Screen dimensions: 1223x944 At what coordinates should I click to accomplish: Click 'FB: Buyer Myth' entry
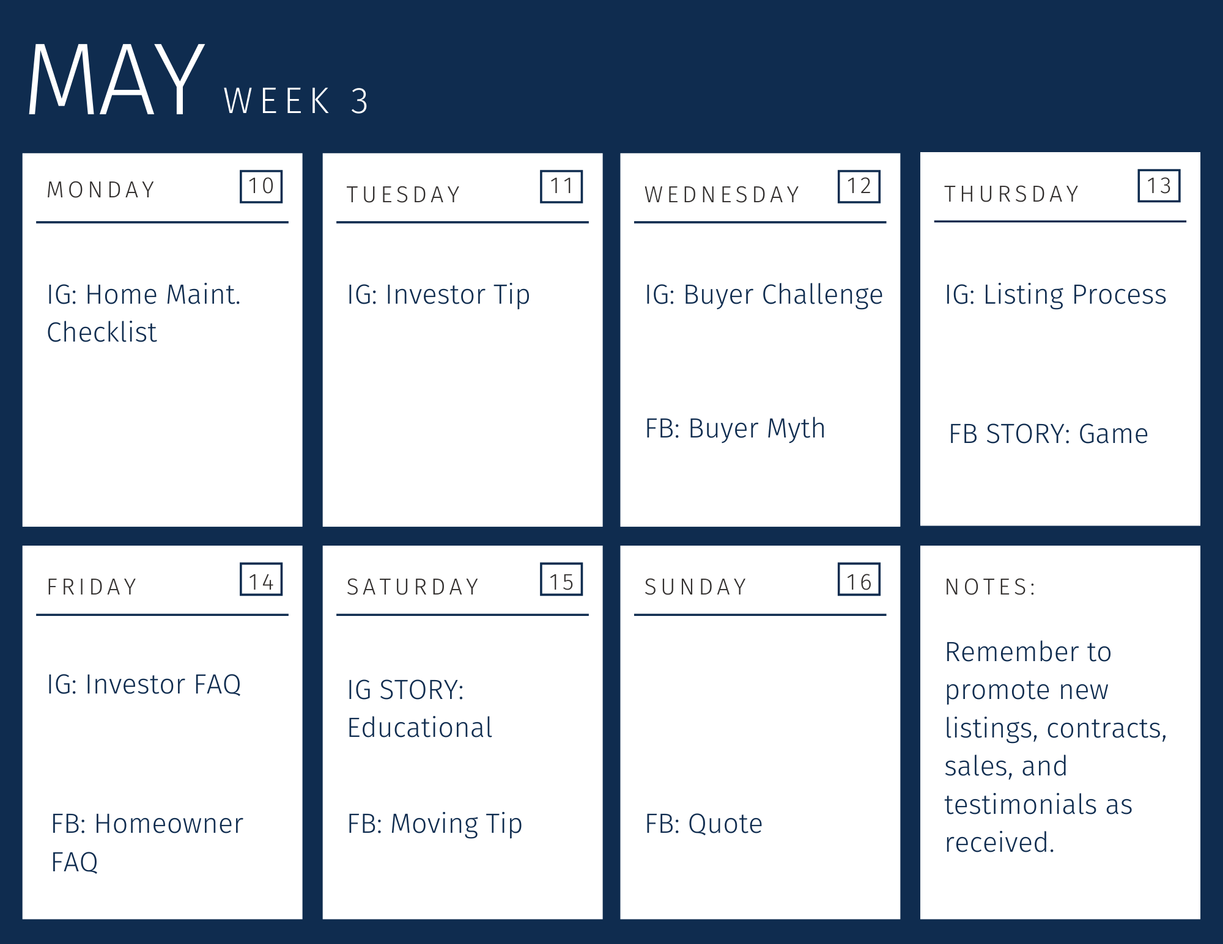coord(735,429)
